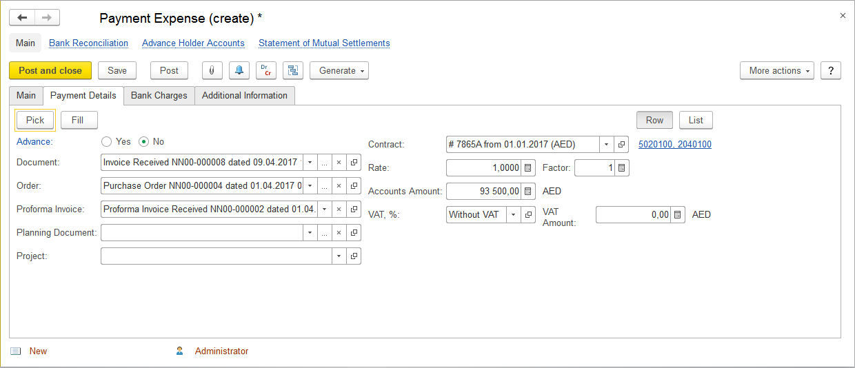The width and height of the screenshot is (855, 368).
Task: Open the 5020100, 2040100 accounts link
Action: 674,145
